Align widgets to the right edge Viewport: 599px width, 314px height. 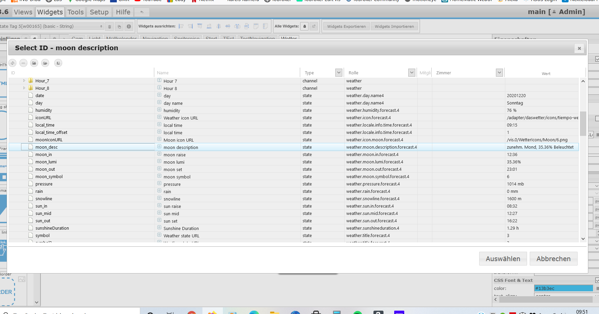point(190,26)
